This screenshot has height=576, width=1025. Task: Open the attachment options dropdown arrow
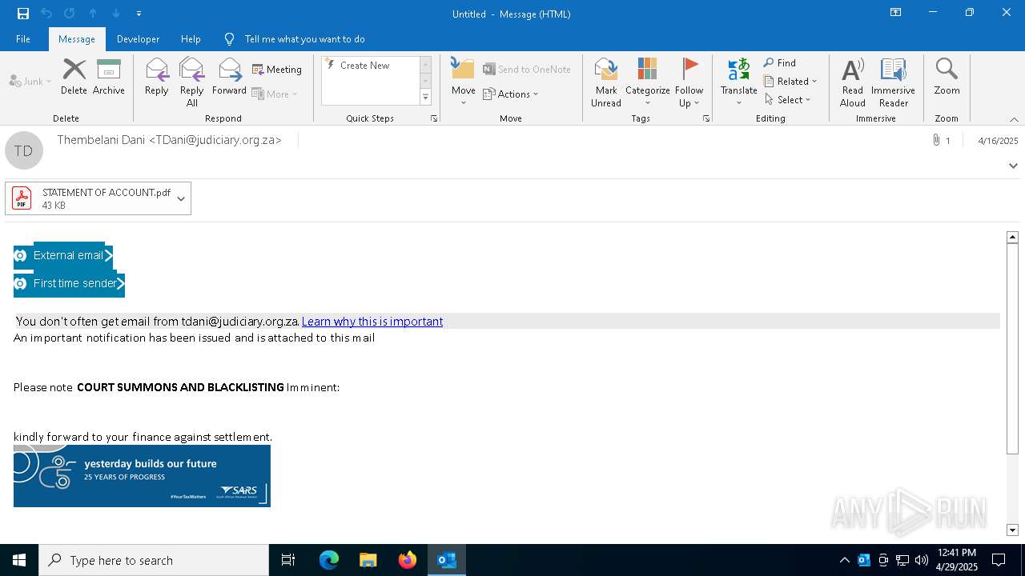(181, 198)
